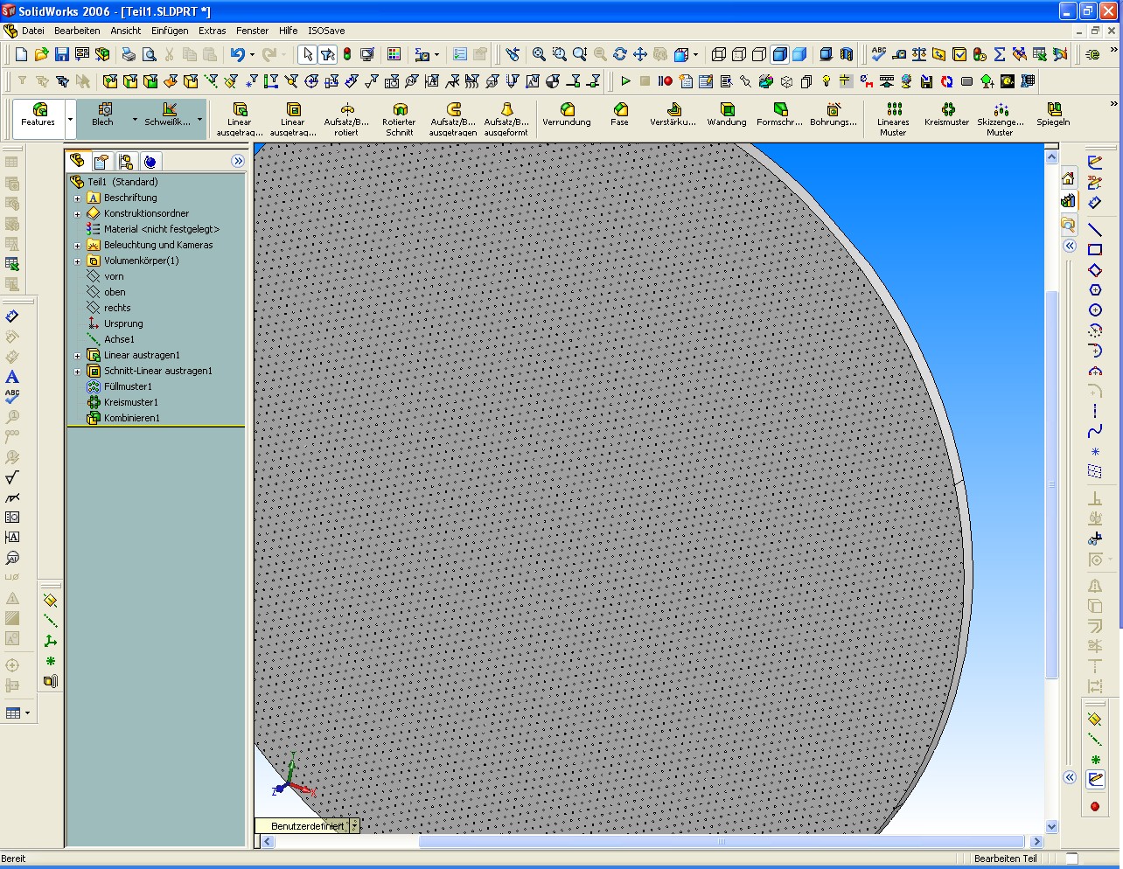Click the Equations sigma icon
The image size is (1123, 869).
click(1000, 54)
